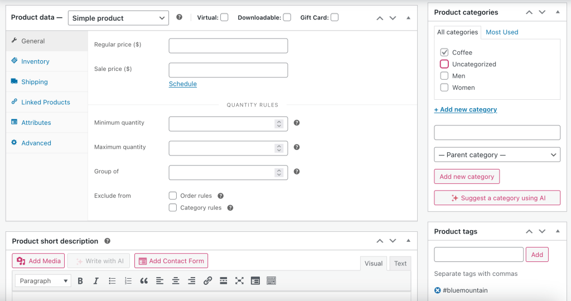Screen dimensions: 571x301
Task: Open the Simple product type dropdown
Action: pyautogui.click(x=118, y=18)
